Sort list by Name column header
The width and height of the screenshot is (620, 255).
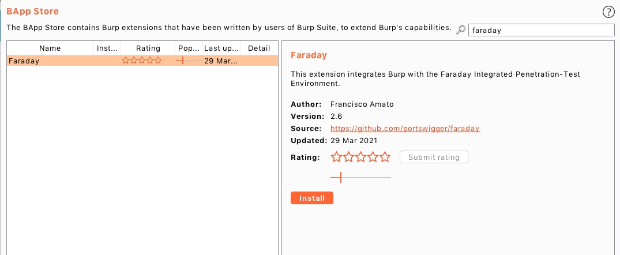[x=50, y=48]
